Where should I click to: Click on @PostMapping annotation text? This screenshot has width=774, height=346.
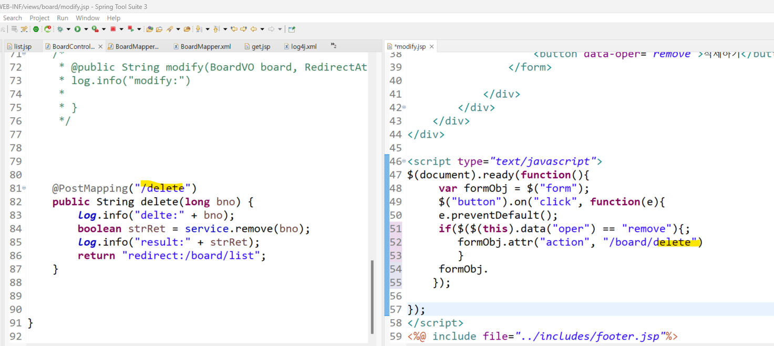point(90,188)
